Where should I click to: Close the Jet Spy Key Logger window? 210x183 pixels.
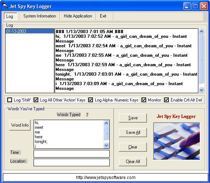[x=204, y=6]
